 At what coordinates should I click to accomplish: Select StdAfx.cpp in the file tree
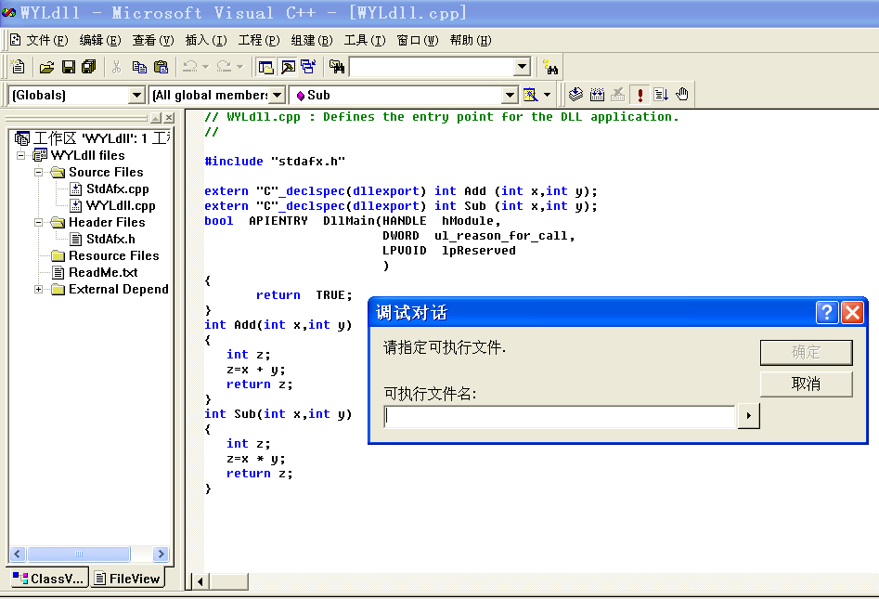117,189
